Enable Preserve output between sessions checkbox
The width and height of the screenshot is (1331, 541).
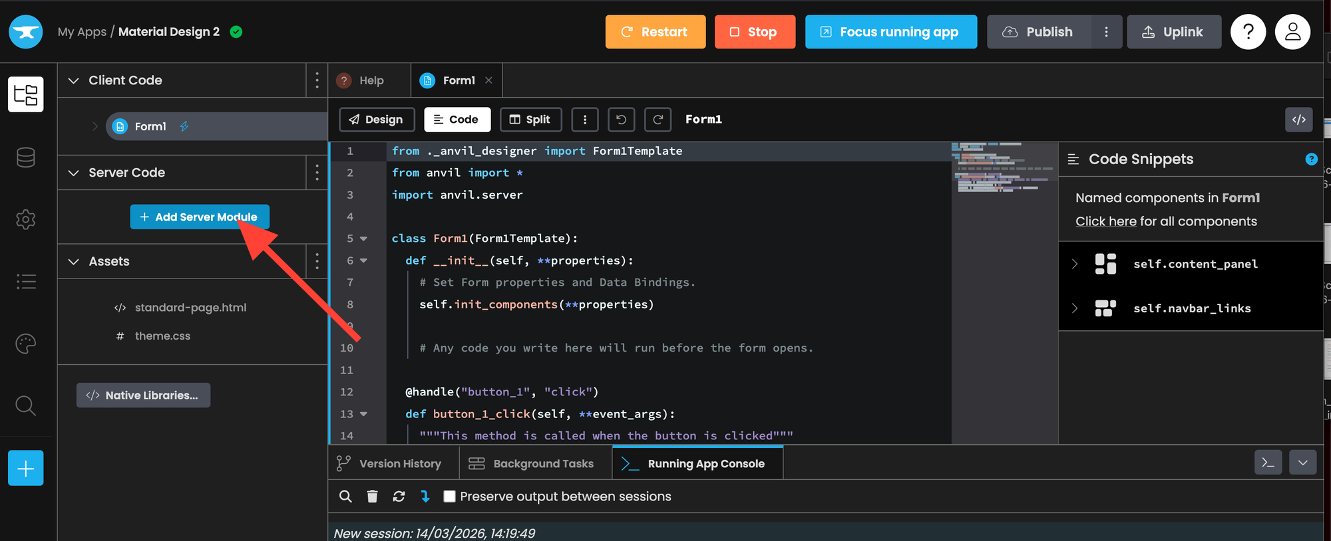[450, 496]
